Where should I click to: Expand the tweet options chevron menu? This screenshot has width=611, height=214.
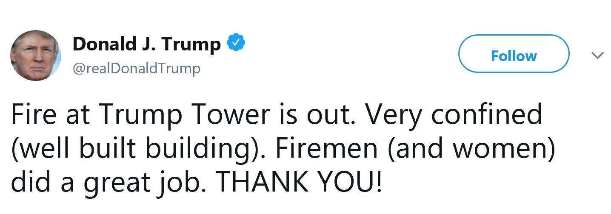(x=598, y=56)
